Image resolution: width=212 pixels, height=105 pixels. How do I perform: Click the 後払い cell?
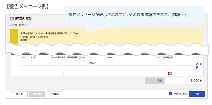coord(142,63)
